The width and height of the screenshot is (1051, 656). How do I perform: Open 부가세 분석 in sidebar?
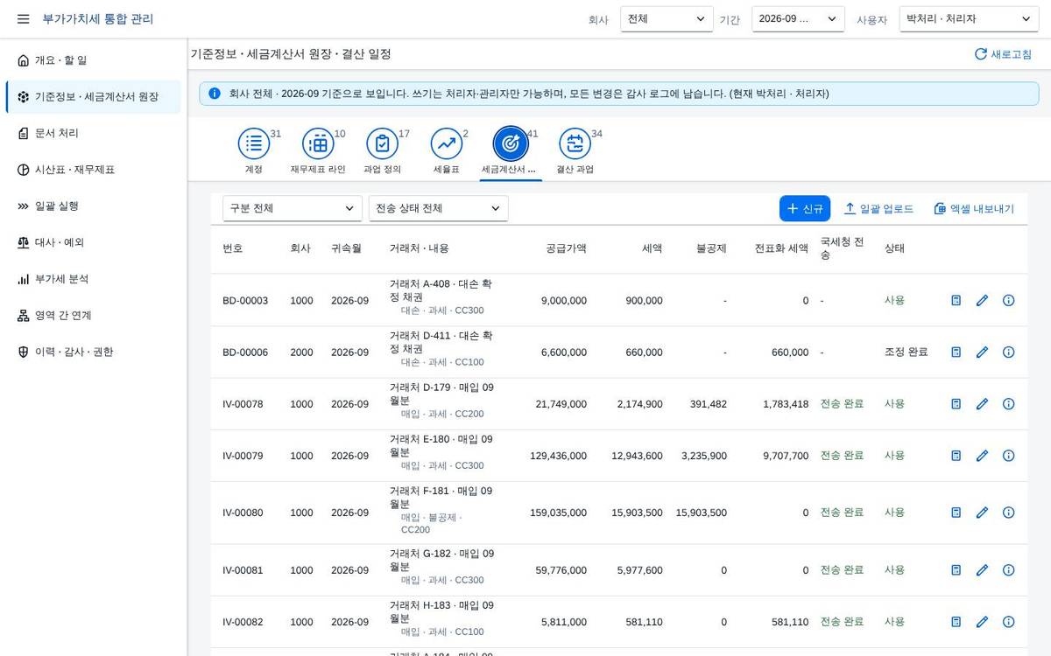click(94, 279)
